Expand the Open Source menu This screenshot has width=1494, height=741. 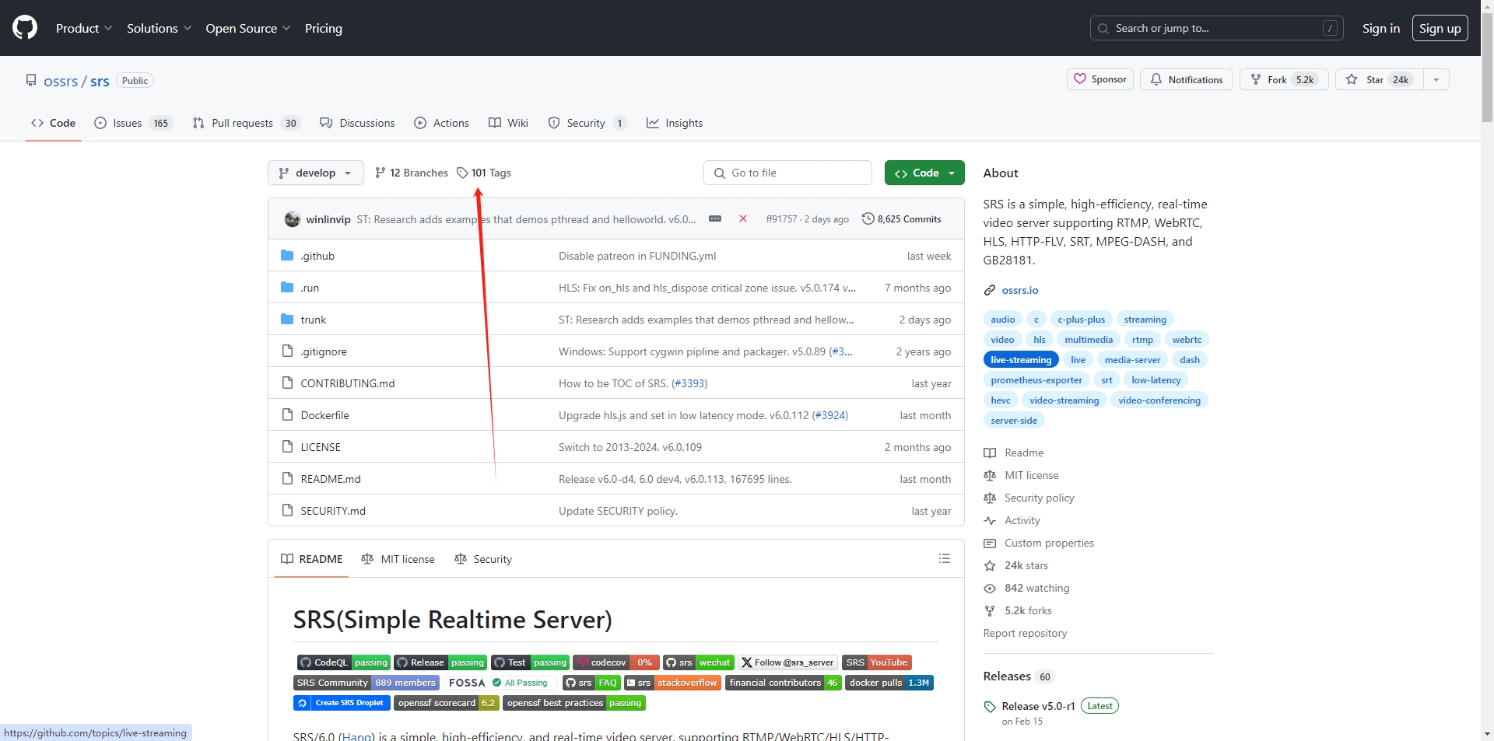[x=247, y=28]
